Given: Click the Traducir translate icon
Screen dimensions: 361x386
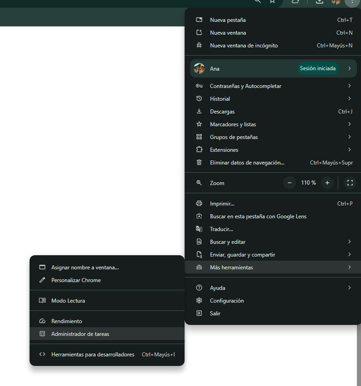Looking at the screenshot, I should coord(199,229).
